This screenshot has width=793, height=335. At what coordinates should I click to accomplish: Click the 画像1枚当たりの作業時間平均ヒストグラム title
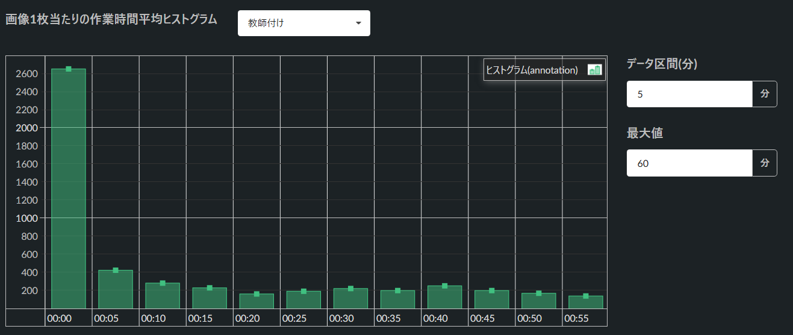111,19
